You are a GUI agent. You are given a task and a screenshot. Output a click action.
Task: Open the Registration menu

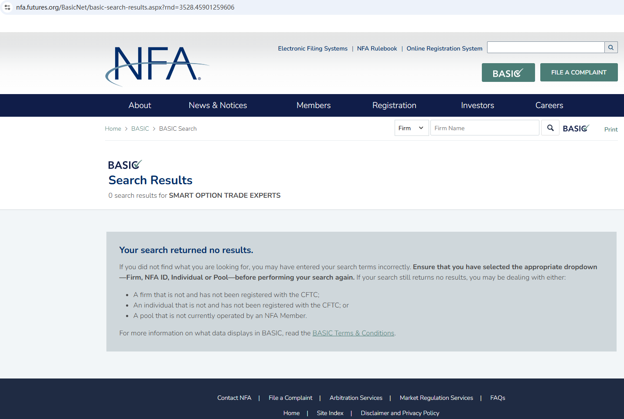pyautogui.click(x=394, y=105)
